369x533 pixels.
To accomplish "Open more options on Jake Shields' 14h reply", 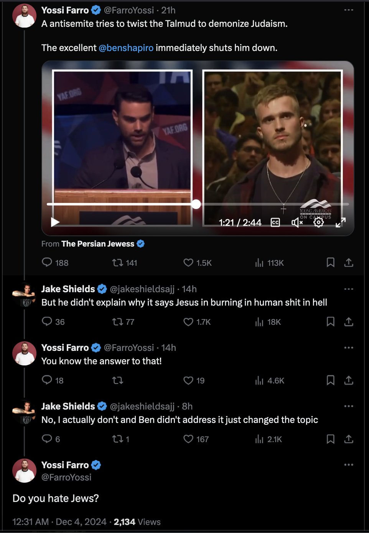I will click(348, 289).
